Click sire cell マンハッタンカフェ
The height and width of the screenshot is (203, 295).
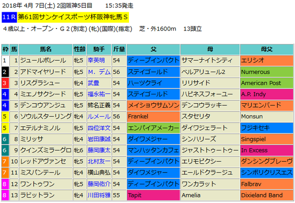click(153, 150)
